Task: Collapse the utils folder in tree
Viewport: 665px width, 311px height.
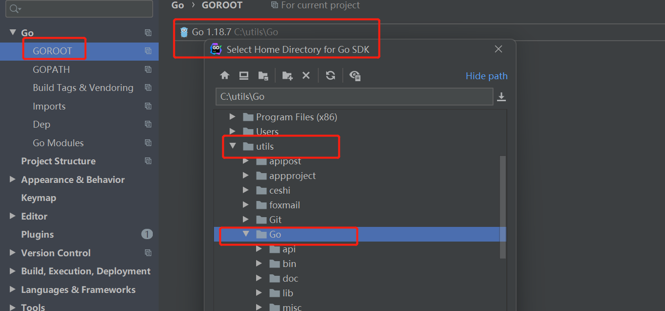Action: [233, 146]
